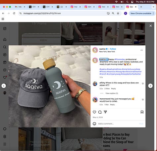Open macOS Control Center
Image resolution: width=157 pixels, height=151 pixels.
132,2
